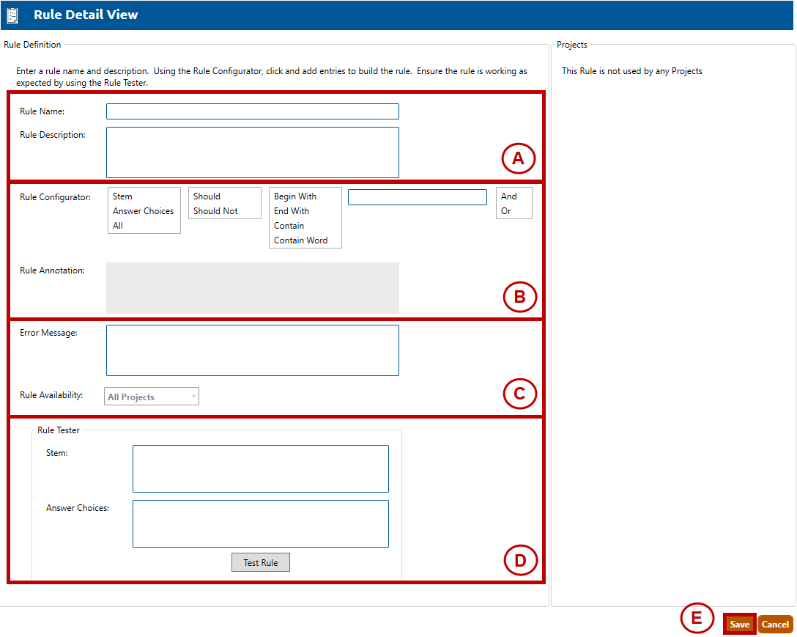Click the Cancel button
Image resolution: width=797 pixels, height=637 pixels.
[774, 624]
